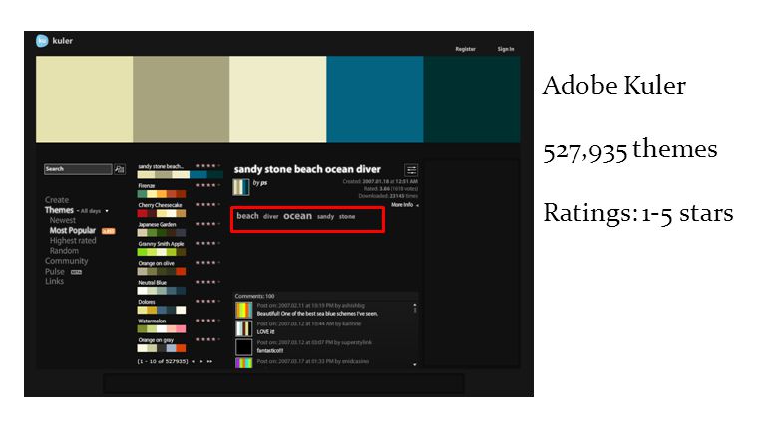The height and width of the screenshot is (430, 766).
Task: Click comments scroll down arrow
Action: (415, 364)
